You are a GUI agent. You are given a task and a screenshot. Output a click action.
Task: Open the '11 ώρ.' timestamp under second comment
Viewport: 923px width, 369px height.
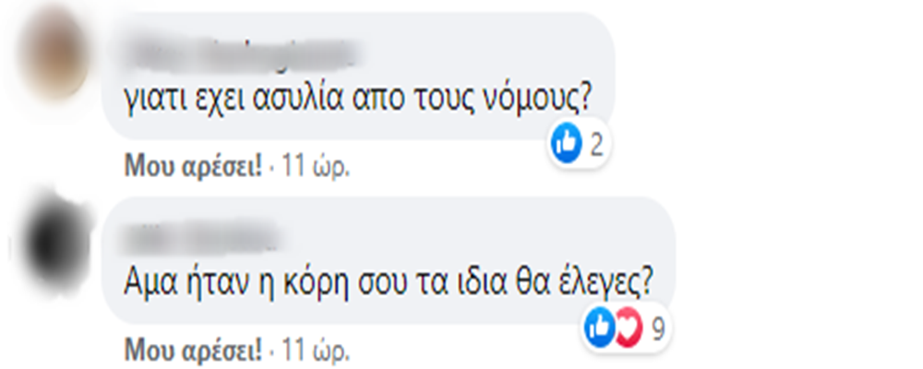(316, 351)
